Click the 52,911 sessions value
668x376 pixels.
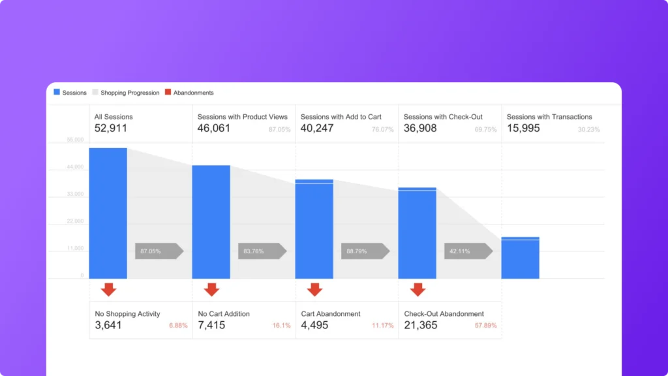click(x=111, y=129)
